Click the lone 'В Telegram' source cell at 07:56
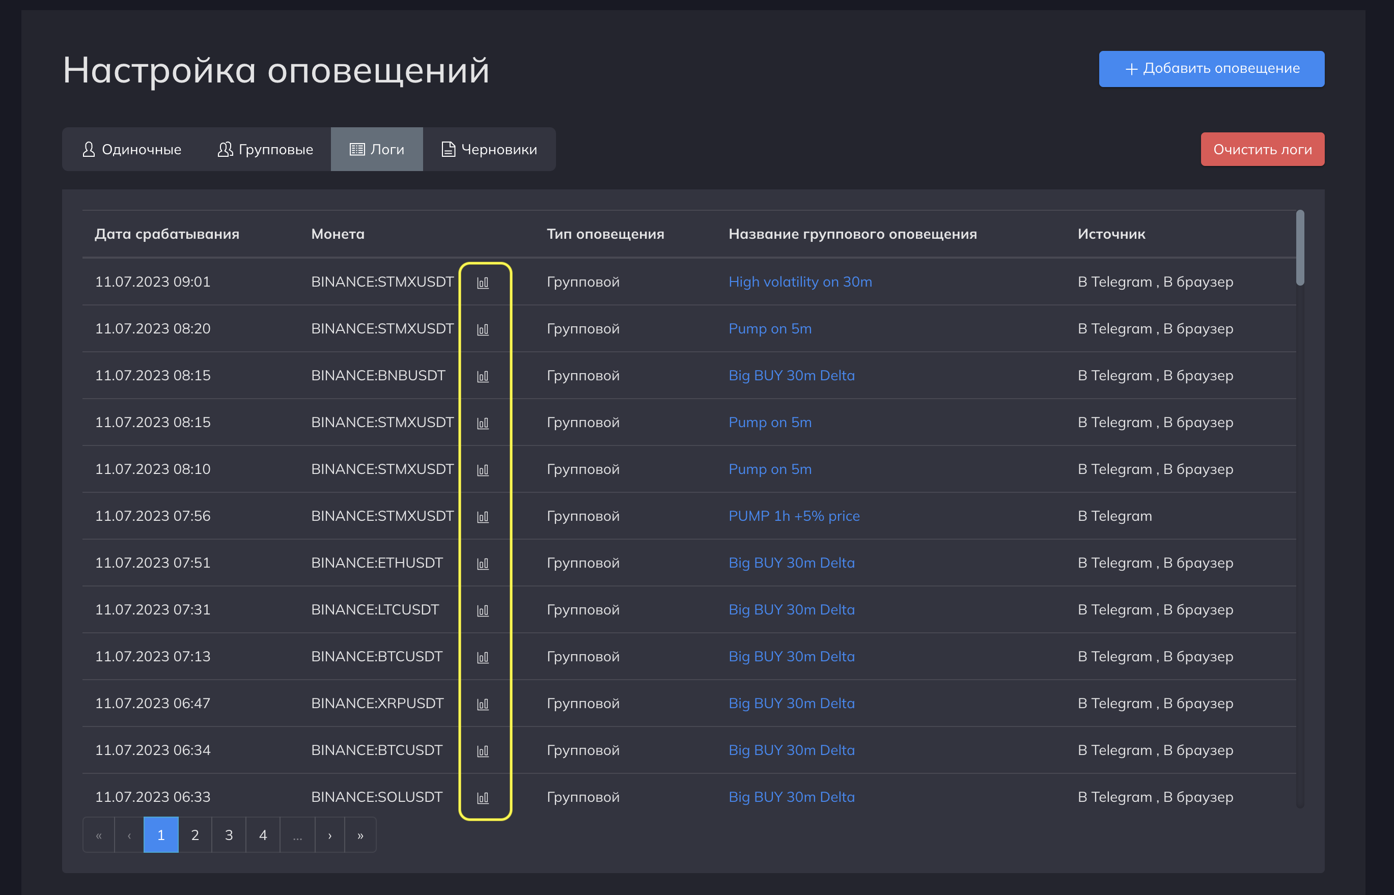The height and width of the screenshot is (895, 1394). click(1115, 516)
